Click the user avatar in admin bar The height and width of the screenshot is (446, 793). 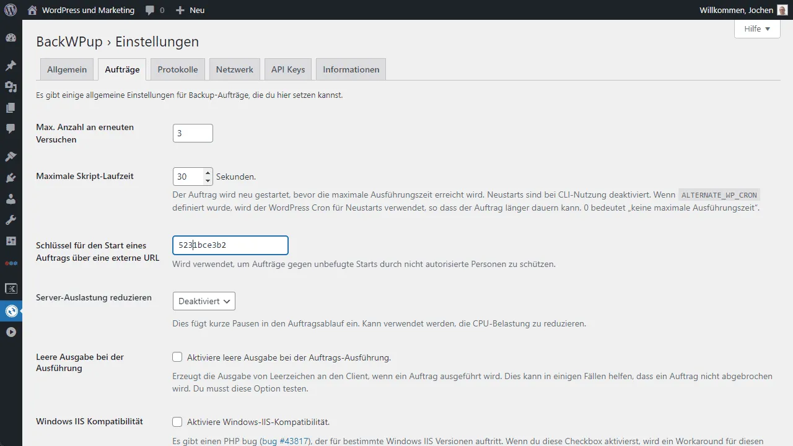[x=782, y=10]
